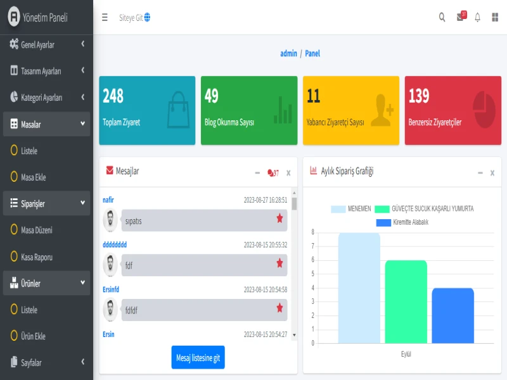This screenshot has width=507, height=380.
Task: Open the search magnifier icon
Action: (x=442, y=17)
